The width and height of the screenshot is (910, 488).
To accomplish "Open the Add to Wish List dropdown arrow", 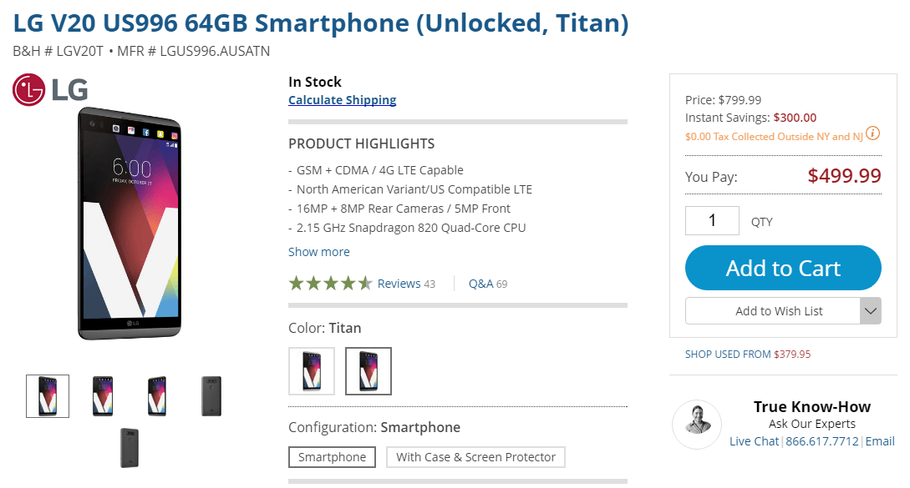I will (x=870, y=311).
